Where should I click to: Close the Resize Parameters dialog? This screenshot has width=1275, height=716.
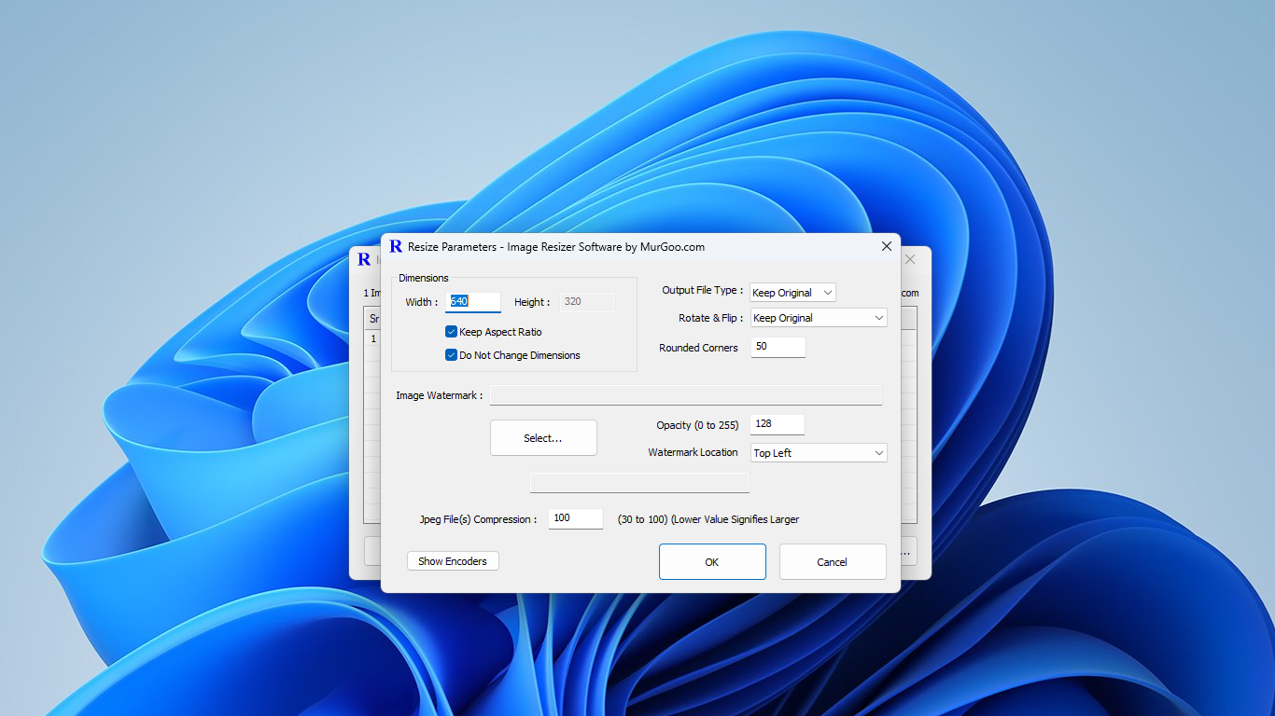pos(886,246)
